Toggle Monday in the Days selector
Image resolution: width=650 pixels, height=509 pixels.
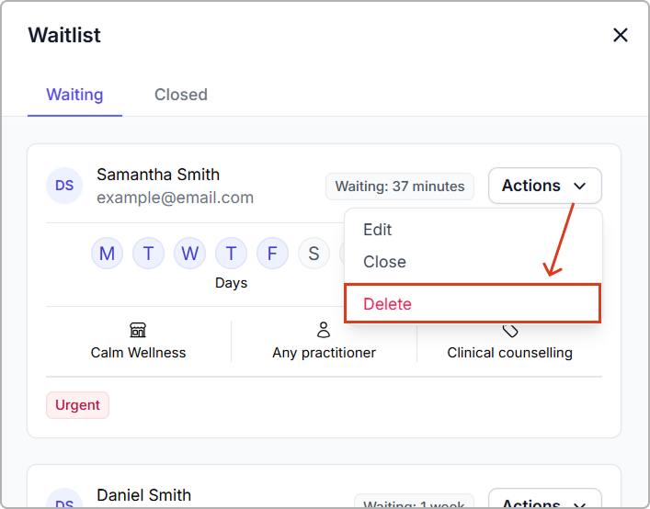107,253
